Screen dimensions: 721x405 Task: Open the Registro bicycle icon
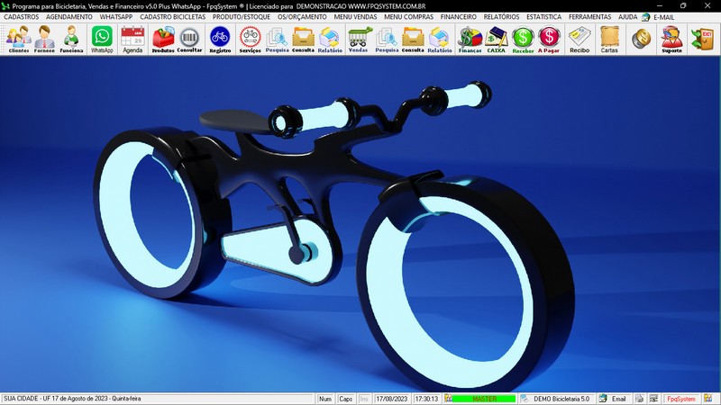click(x=220, y=40)
